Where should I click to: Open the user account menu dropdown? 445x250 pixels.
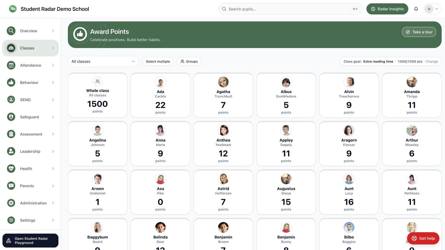coord(432,9)
